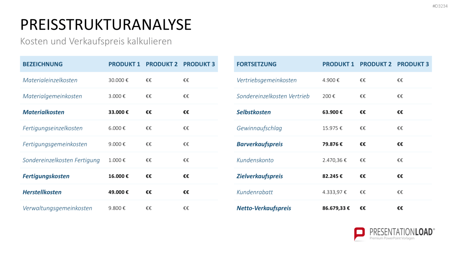The width and height of the screenshot is (452, 254).
Task: Select the bold Netto-Verkaufspreis label
Action: tap(264, 208)
